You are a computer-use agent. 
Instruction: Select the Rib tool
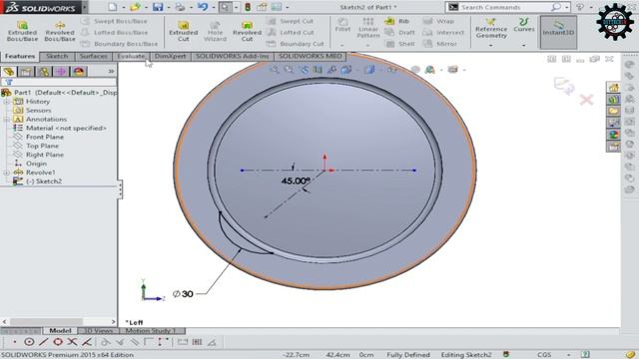397,21
